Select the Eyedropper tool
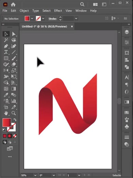133x178 pixels. [x=6, y=95]
